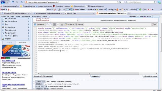Click the DAEMON Search magnifier icon
Screen dimensions: 162x91
(x=155, y=2)
